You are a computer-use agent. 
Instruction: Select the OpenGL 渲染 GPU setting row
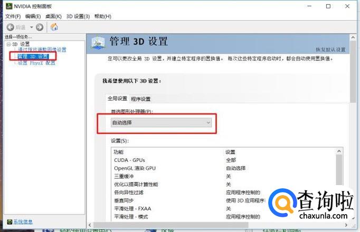tap(225, 168)
